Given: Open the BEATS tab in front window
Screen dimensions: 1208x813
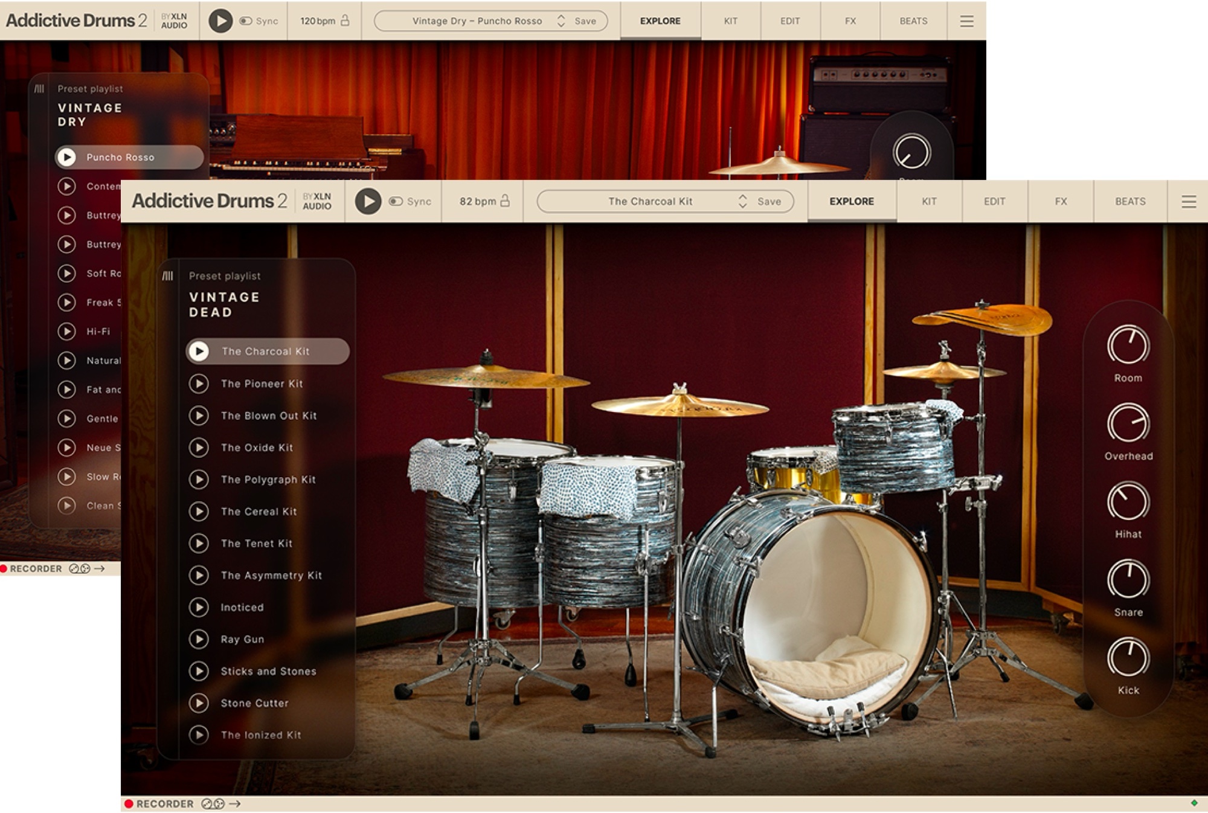Looking at the screenshot, I should pos(1129,201).
